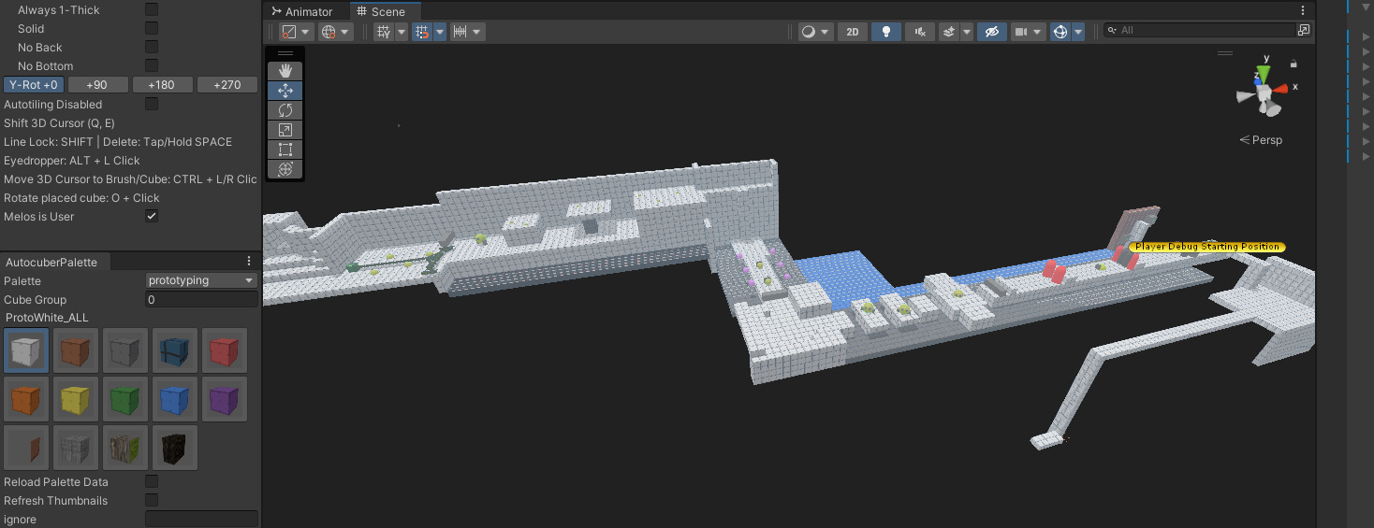This screenshot has width=1374, height=528.
Task: Enable the Solid checkbox
Action: coord(152,28)
